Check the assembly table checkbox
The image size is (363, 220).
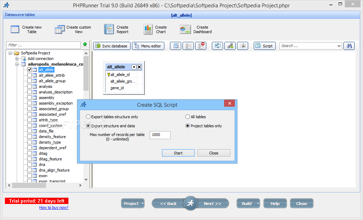30,98
